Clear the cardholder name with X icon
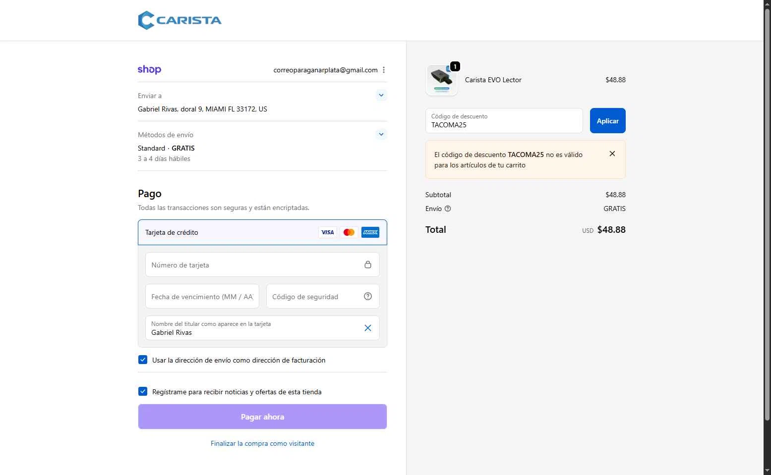The height and width of the screenshot is (475, 771). point(368,328)
